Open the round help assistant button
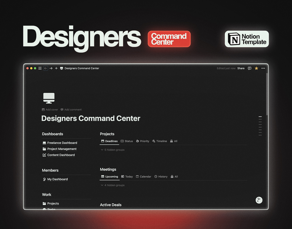 pyautogui.click(x=259, y=200)
